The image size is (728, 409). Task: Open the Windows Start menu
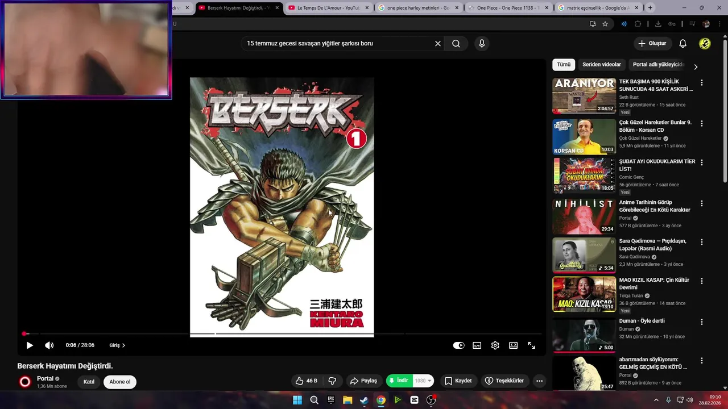coord(297,400)
